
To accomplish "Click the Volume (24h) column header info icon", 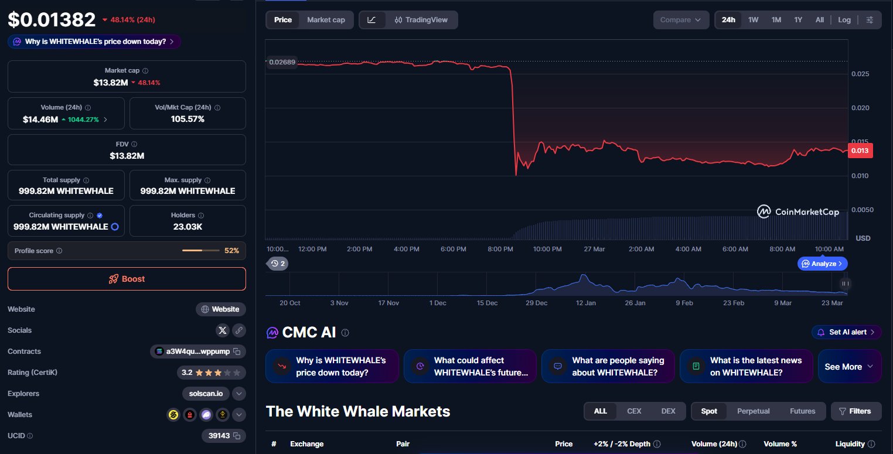I will [742, 444].
